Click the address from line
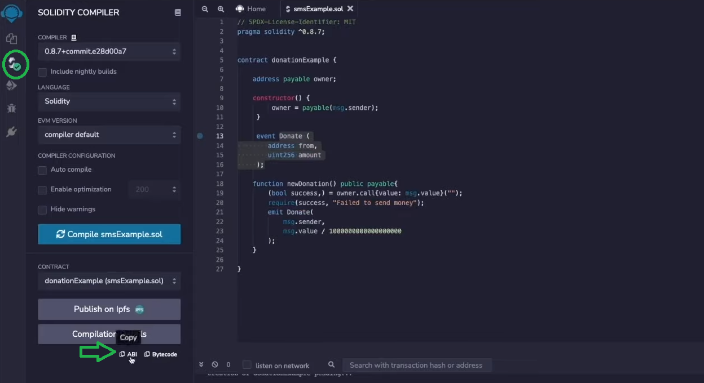 (292, 145)
